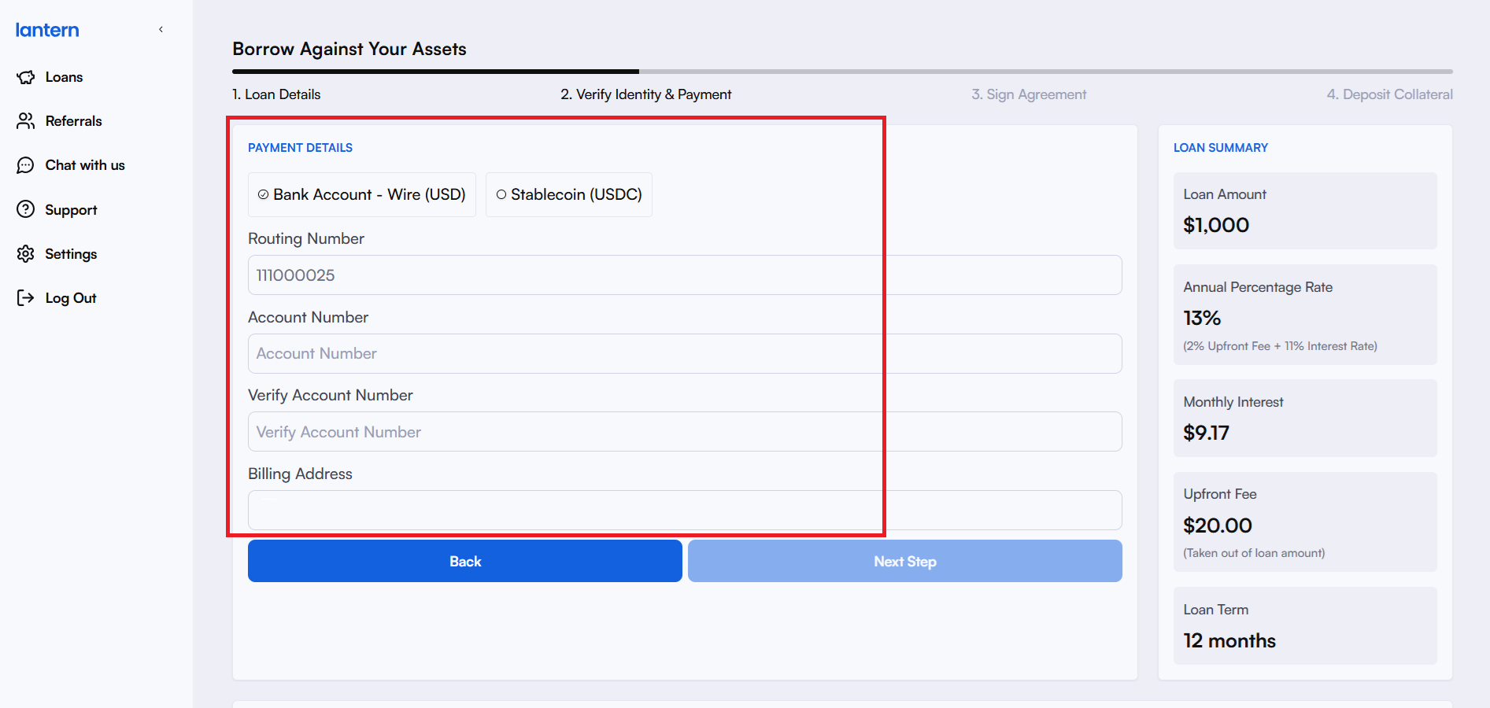
Task: Open the Loans section from sidebar
Action: pos(64,76)
